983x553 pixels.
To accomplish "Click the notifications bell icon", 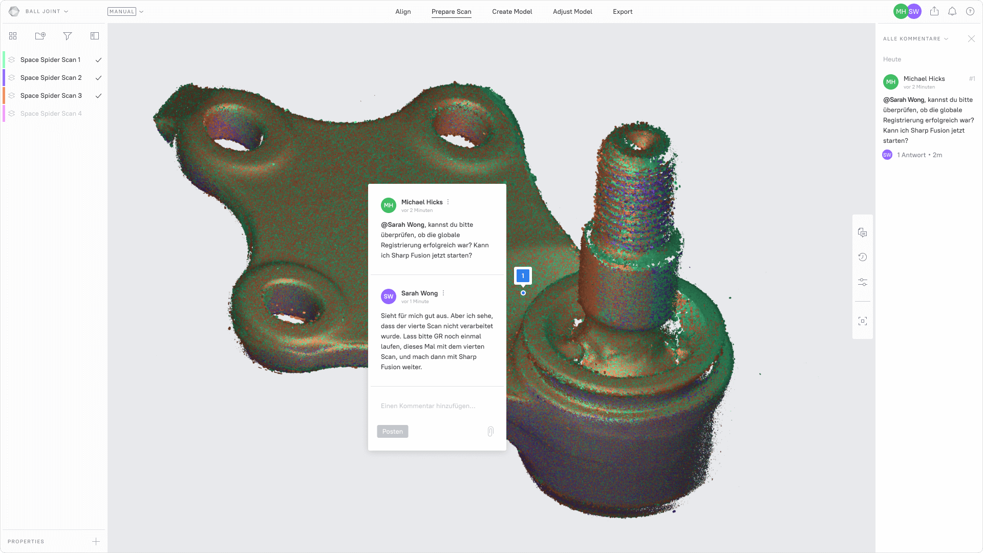I will [952, 11].
